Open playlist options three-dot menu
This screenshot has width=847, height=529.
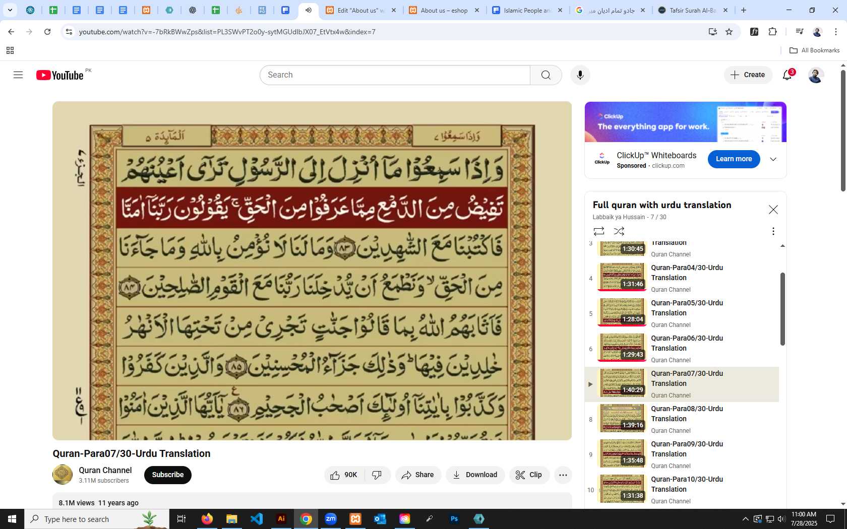(x=773, y=231)
